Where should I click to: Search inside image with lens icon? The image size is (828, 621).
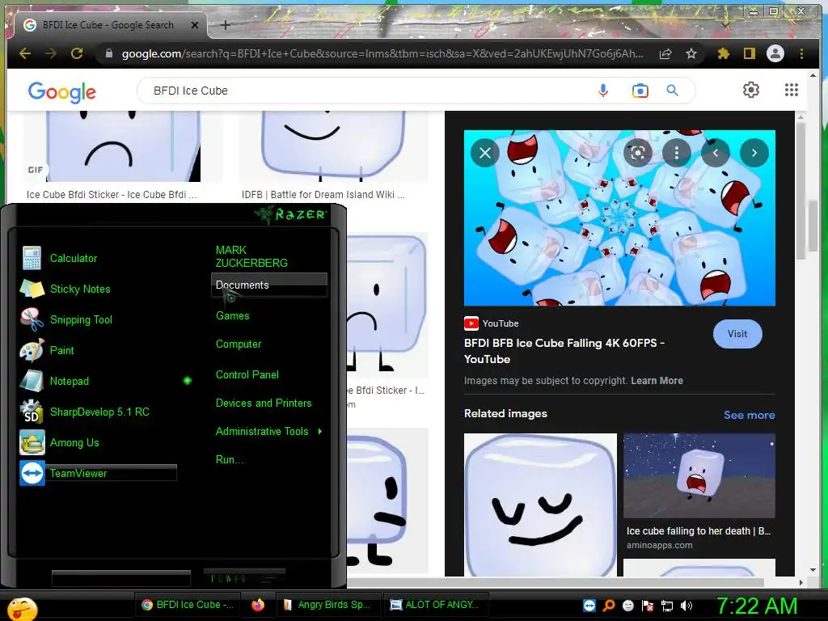pos(638,153)
